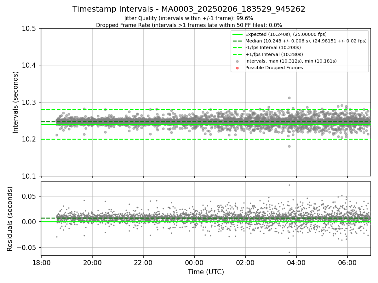Click the highest residual outlier point above 0.05
Viewport: 378px width, 283px height.
[x=289, y=185]
